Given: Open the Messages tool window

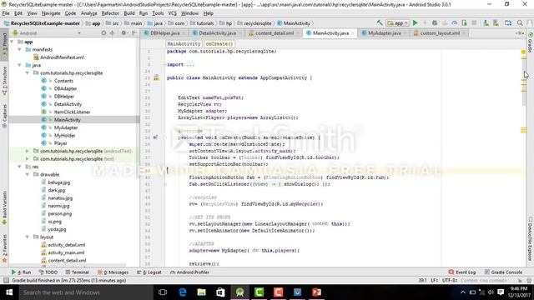Looking at the screenshot, I should pyautogui.click(x=113, y=272).
